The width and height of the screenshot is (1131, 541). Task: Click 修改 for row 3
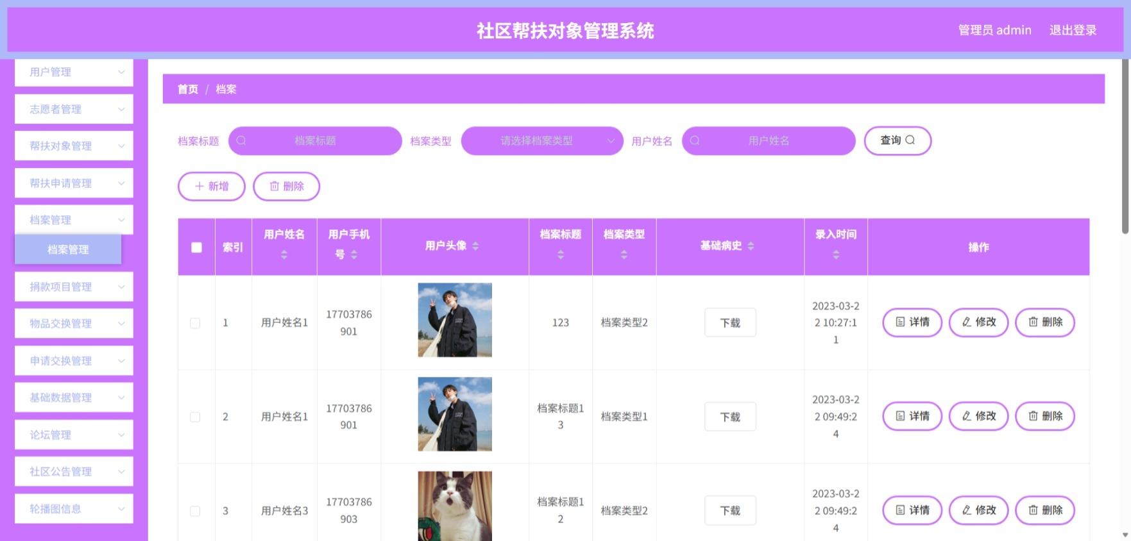978,510
